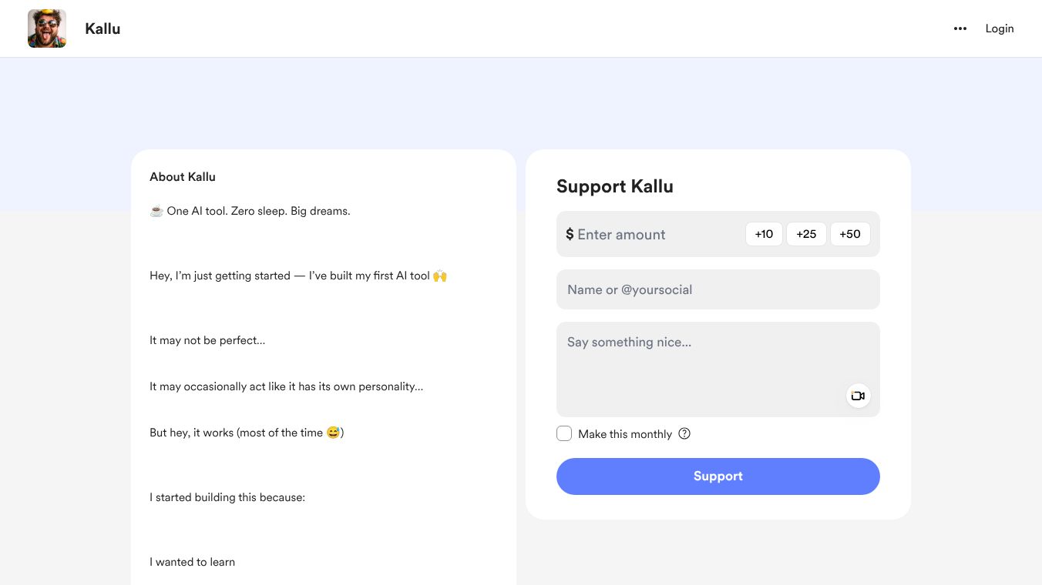Click the About Kallu section heading
This screenshot has width=1042, height=585.
pyautogui.click(x=183, y=176)
